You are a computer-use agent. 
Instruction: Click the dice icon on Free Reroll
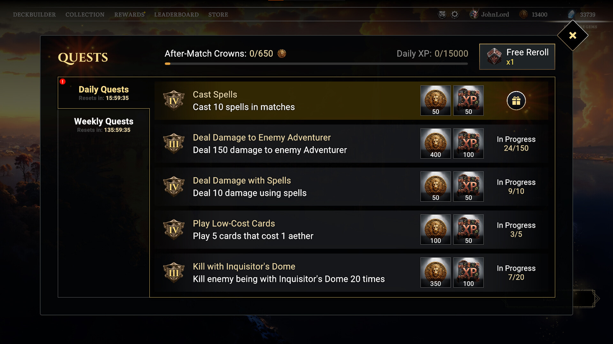(x=494, y=56)
